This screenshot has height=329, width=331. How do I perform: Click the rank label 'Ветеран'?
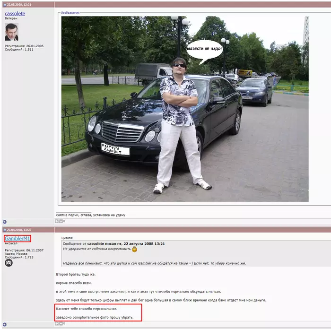tap(11, 18)
